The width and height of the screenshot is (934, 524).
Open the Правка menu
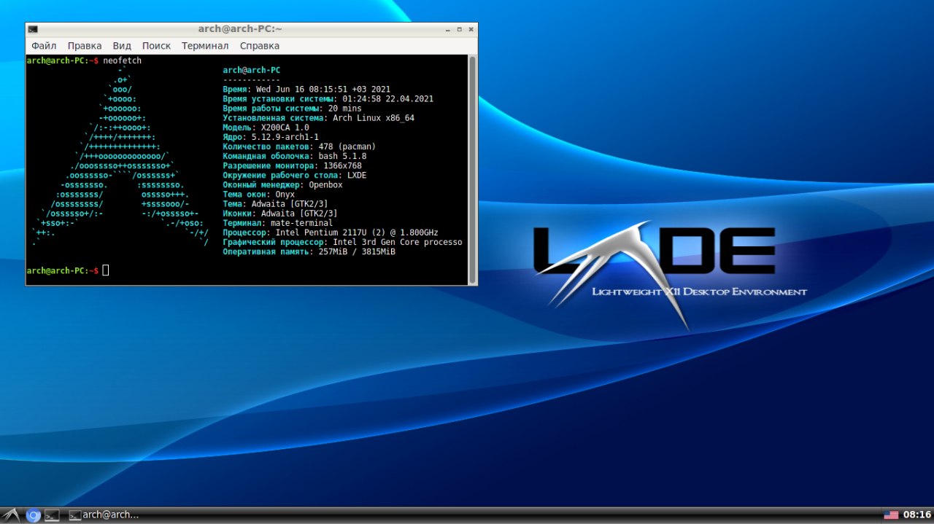tap(85, 46)
